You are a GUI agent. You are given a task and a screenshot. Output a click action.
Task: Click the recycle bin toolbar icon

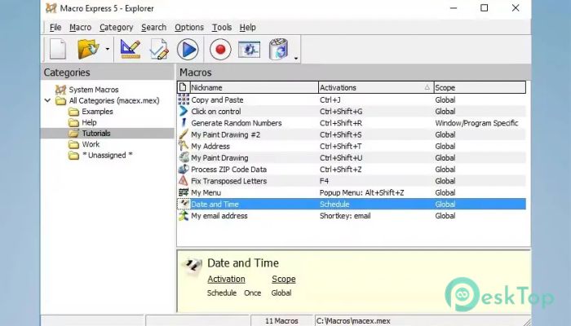[279, 49]
